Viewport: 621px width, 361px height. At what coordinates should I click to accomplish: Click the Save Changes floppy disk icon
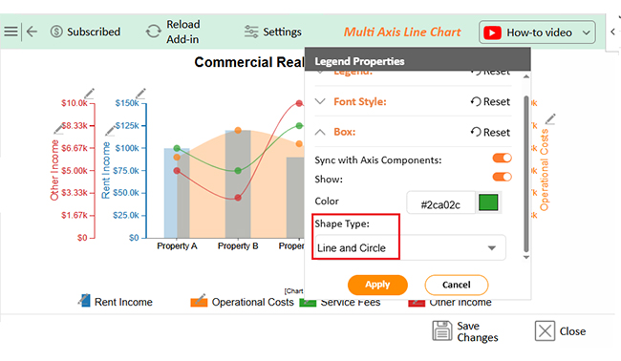442,330
